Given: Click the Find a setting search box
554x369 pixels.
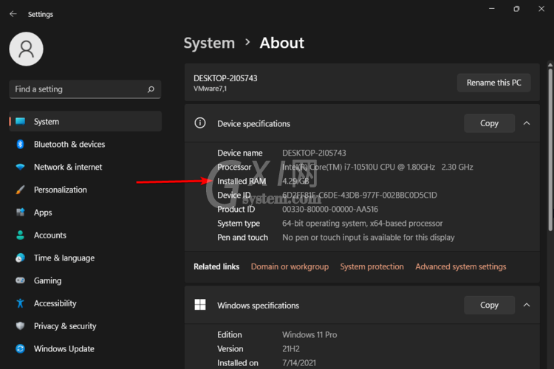Looking at the screenshot, I should pos(85,89).
